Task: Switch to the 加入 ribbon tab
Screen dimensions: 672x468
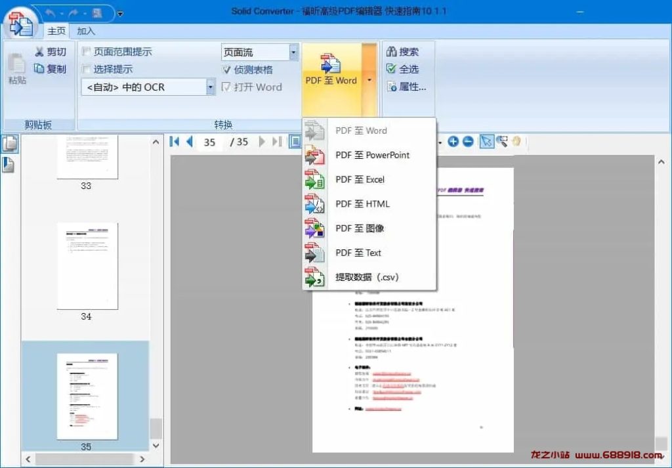Action: pos(86,31)
